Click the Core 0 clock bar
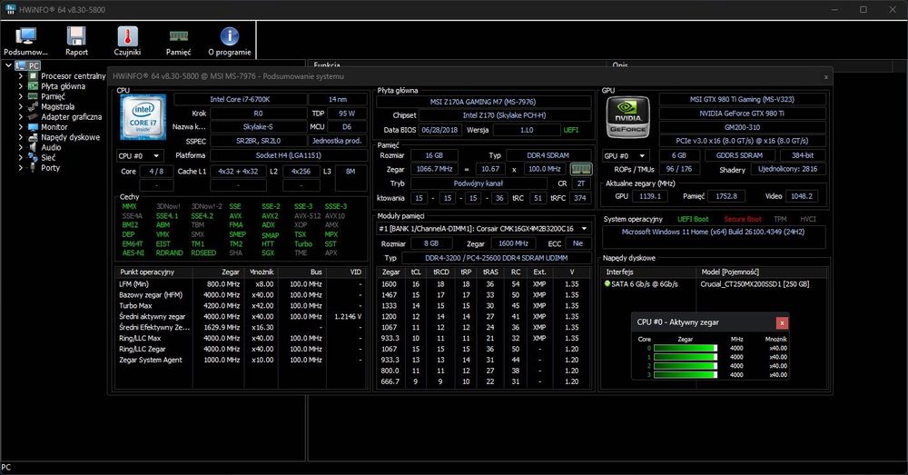The height and width of the screenshot is (475, 908). coord(686,348)
